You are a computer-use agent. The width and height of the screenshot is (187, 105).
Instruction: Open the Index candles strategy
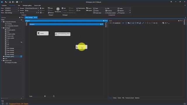coord(11,38)
